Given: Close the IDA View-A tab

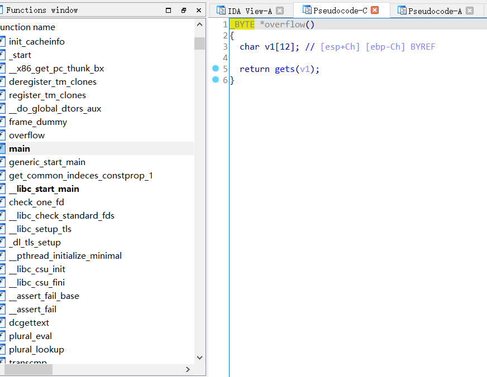Looking at the screenshot, I should [x=280, y=11].
